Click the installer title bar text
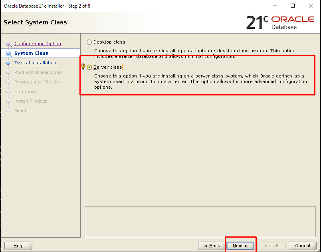The height and width of the screenshot is (252, 321). tap(47, 6)
